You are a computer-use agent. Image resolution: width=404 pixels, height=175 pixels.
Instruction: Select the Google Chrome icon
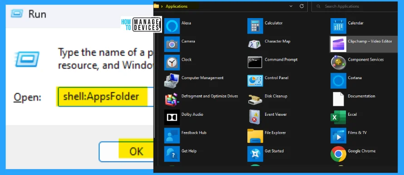338,154
